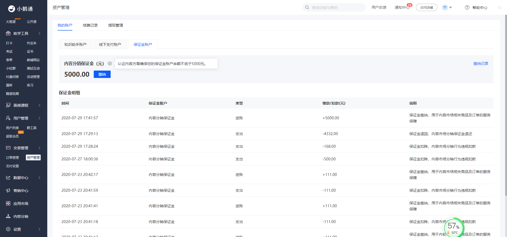This screenshot has width=507, height=237.
Task: Open 题库 in sidebar
Action: [9, 85]
